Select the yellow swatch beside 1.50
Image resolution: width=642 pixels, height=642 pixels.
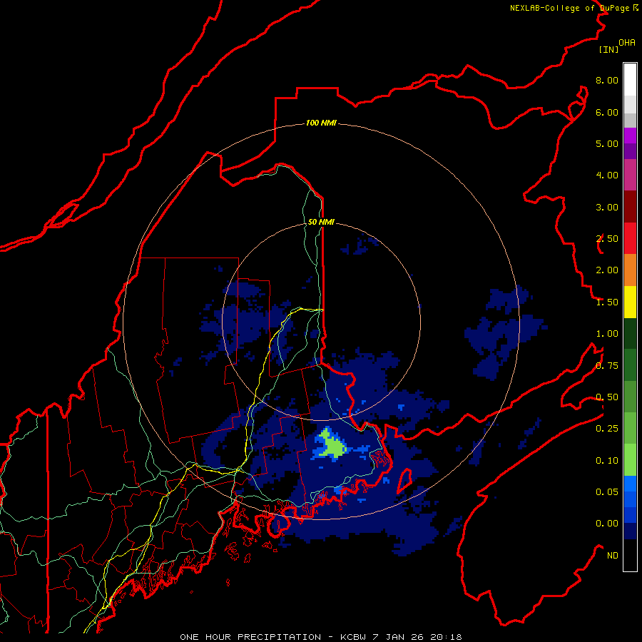(630, 302)
